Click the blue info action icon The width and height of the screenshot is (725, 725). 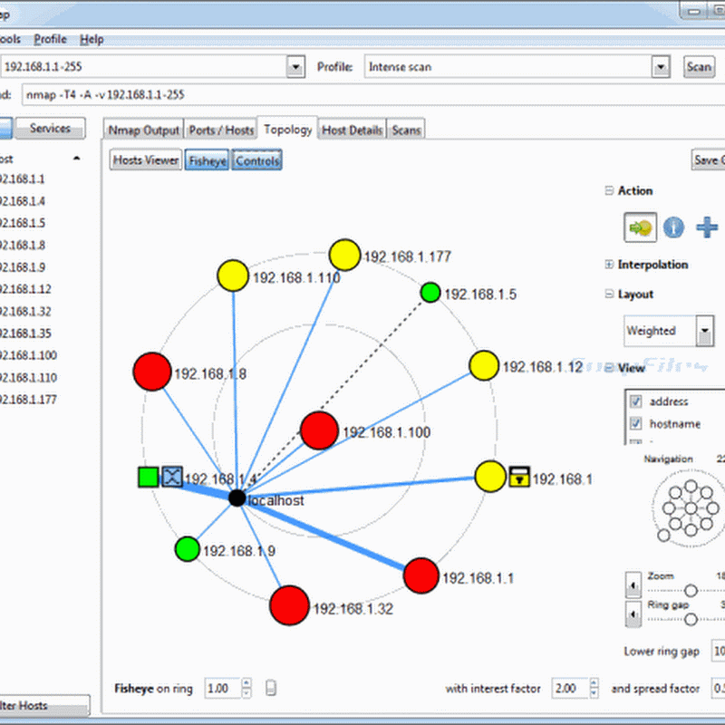(673, 227)
